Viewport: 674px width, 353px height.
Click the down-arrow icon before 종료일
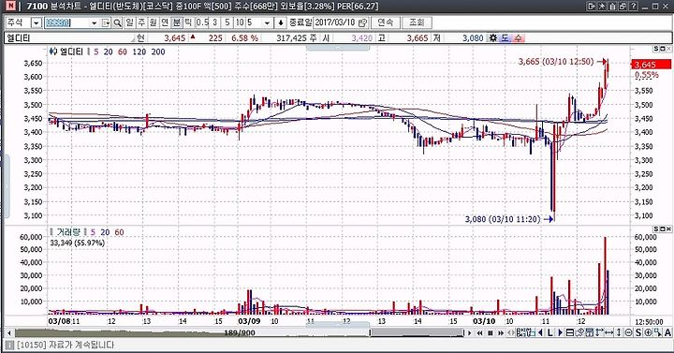pos(281,22)
